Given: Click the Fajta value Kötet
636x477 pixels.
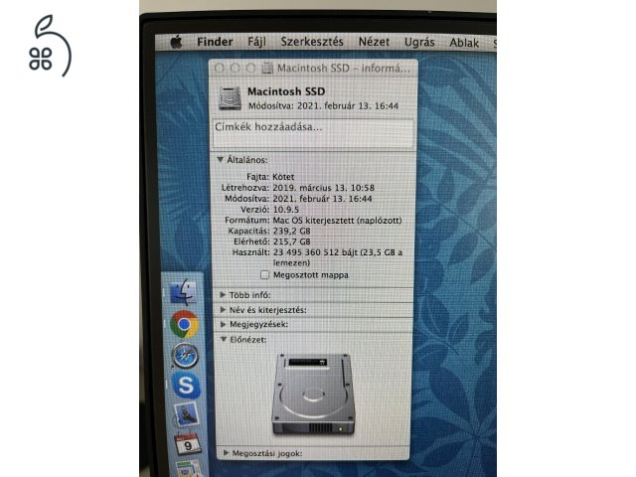Looking at the screenshot, I should [283, 177].
